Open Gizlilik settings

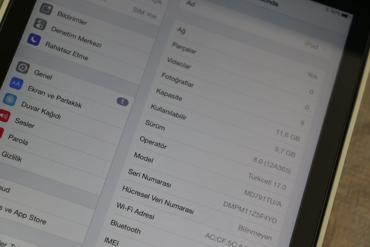tap(12, 157)
